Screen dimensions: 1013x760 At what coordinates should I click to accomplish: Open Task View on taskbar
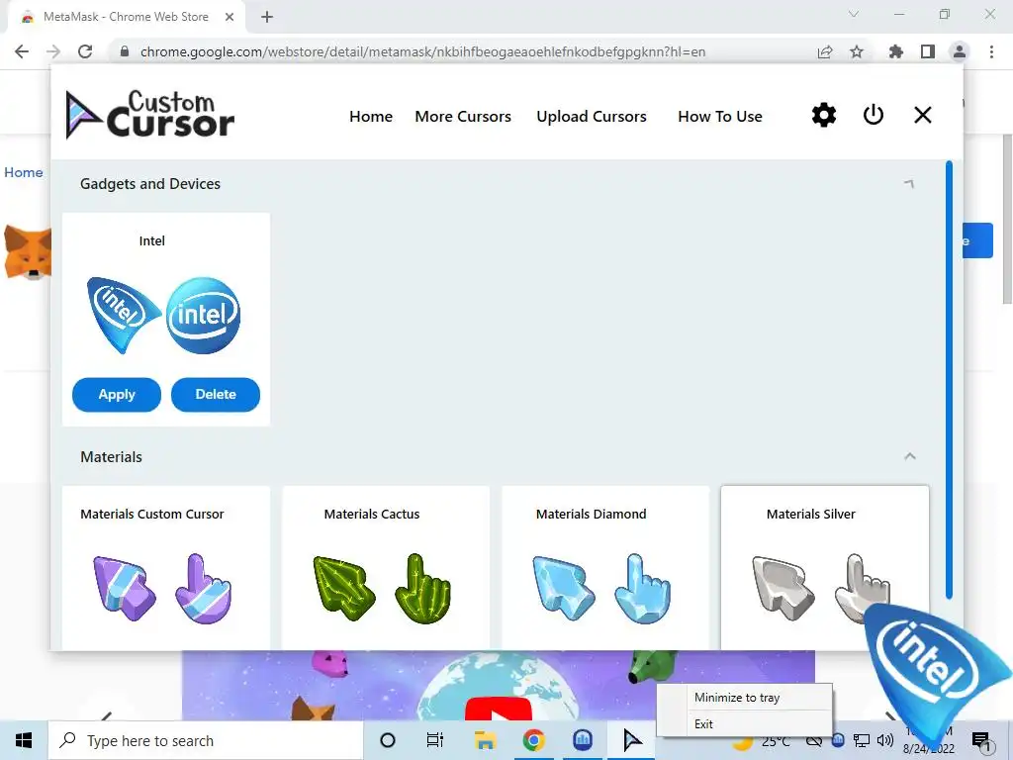(435, 740)
